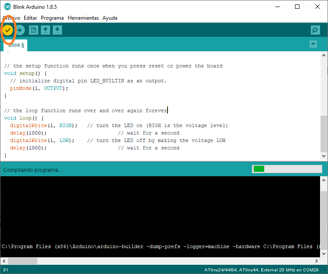Click the console horizontal scroll right arrow
The height and width of the screenshot is (274, 328).
coord(317,261)
